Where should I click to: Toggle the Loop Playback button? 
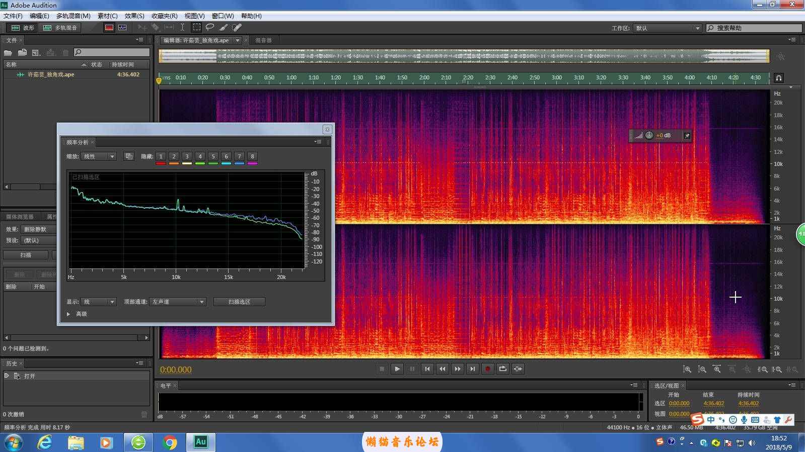(502, 369)
